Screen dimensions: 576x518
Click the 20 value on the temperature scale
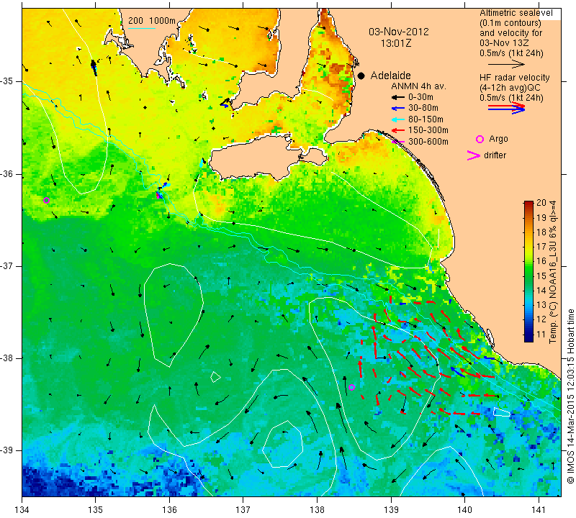pos(541,203)
